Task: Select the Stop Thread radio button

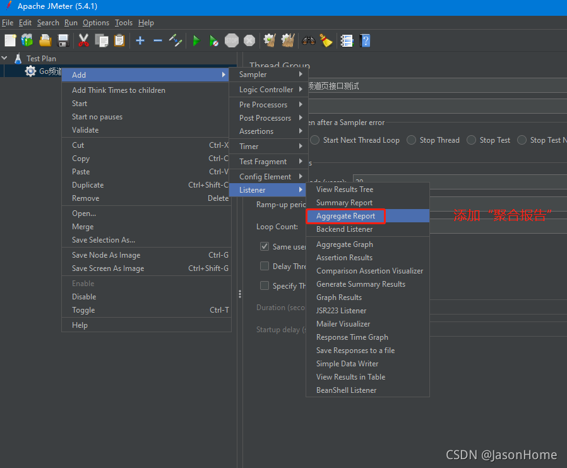Action: click(x=411, y=140)
